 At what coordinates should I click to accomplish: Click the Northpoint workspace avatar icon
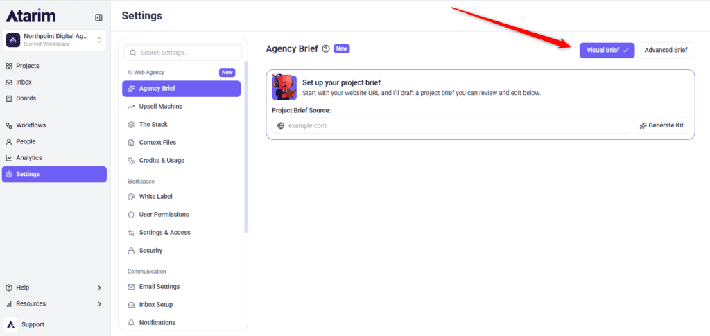coord(13,40)
